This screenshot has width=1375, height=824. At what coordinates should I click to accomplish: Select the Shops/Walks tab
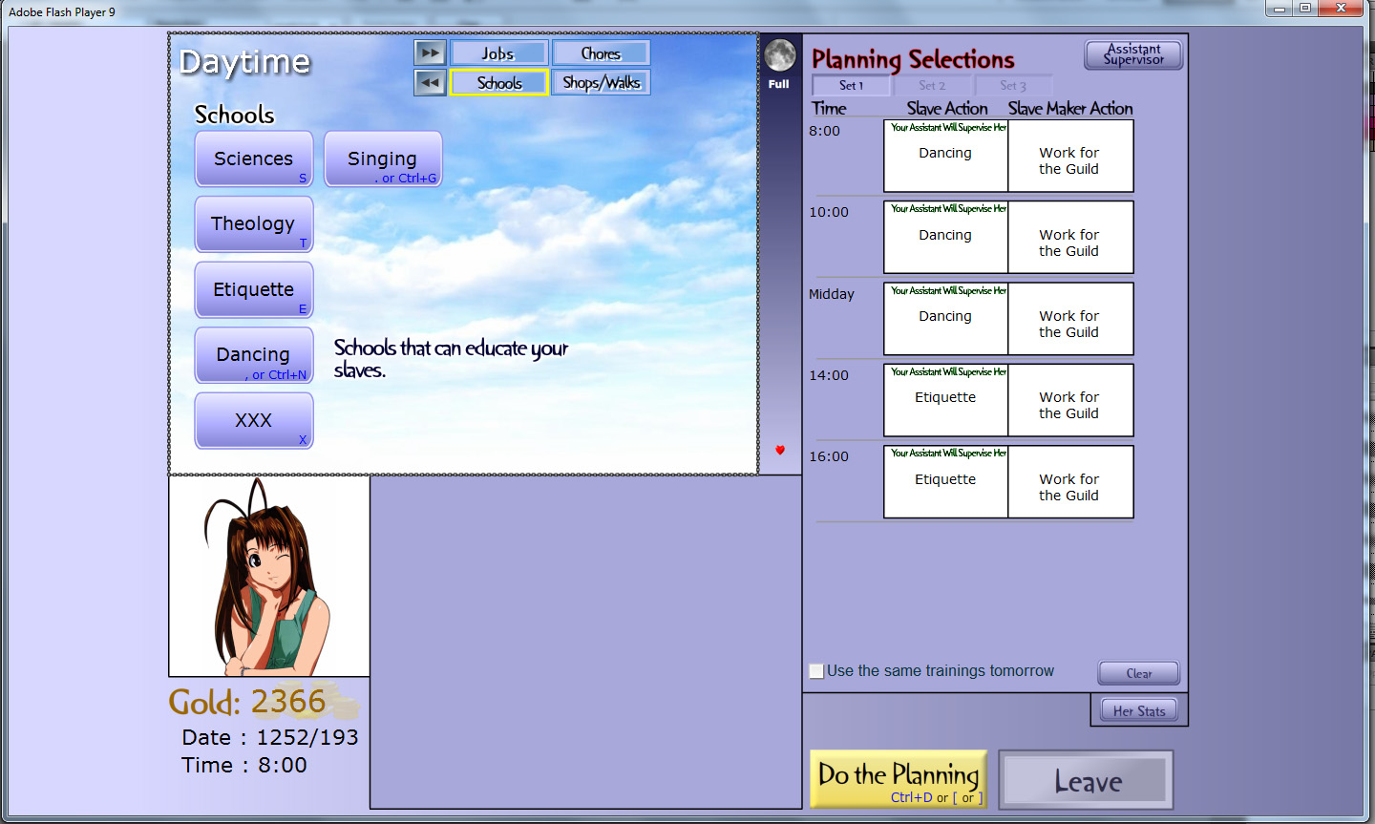pos(601,83)
